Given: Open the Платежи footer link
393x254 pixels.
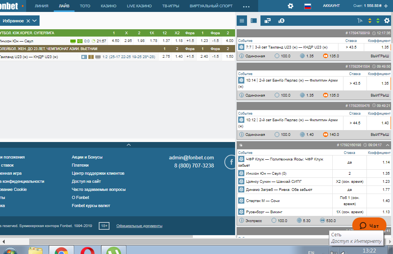Looking at the screenshot, I should tap(80, 165).
